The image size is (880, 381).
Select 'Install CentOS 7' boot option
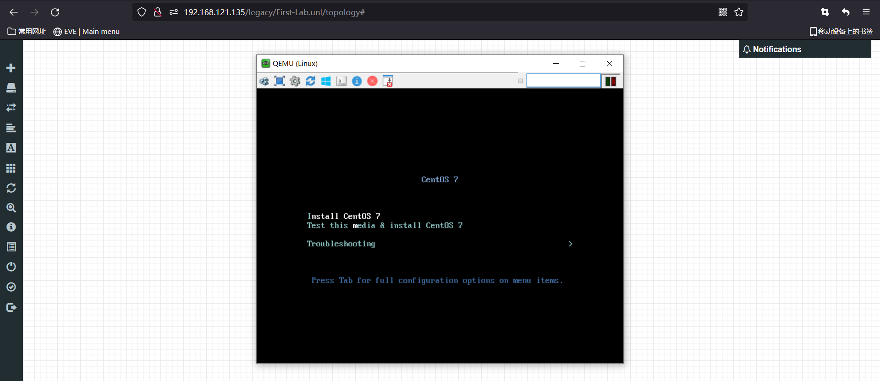point(344,216)
